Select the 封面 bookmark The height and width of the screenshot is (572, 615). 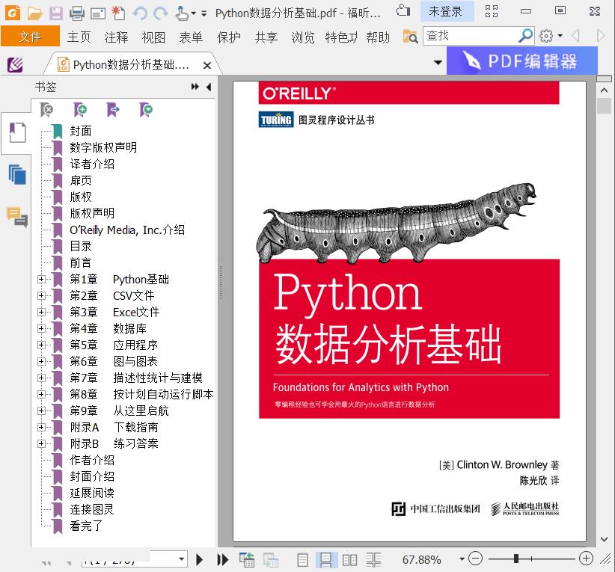(80, 131)
